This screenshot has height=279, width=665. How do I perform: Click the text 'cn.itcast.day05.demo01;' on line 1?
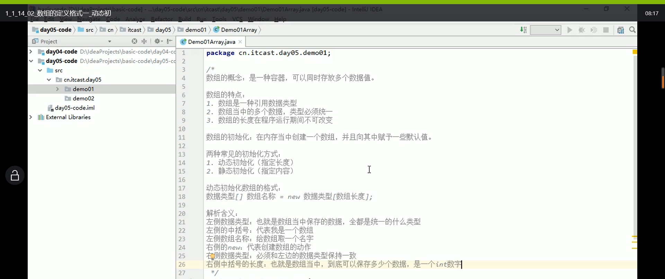point(285,53)
